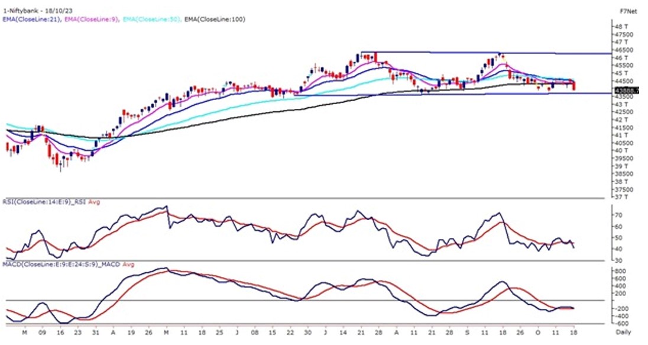Click the '60' RSI axis value
The image size is (648, 345).
619,227
